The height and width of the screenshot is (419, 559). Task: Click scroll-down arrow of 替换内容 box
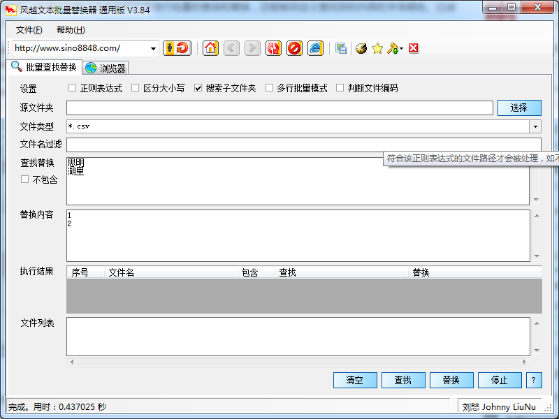point(537,256)
